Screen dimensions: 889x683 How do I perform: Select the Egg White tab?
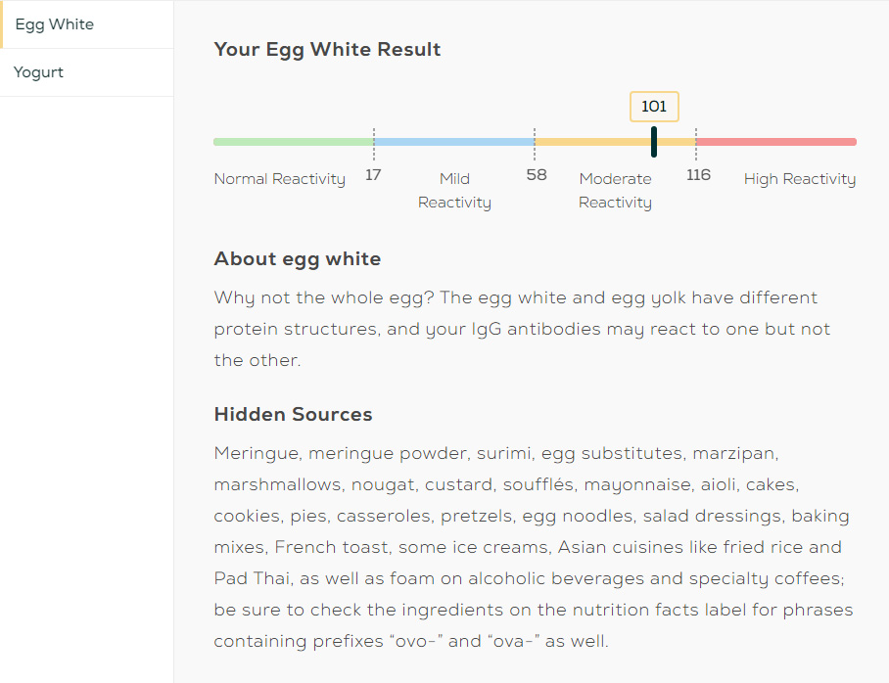55,24
